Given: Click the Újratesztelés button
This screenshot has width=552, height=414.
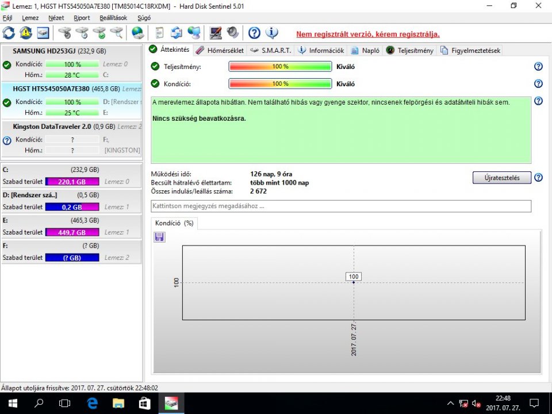Looking at the screenshot, I should 501,178.
